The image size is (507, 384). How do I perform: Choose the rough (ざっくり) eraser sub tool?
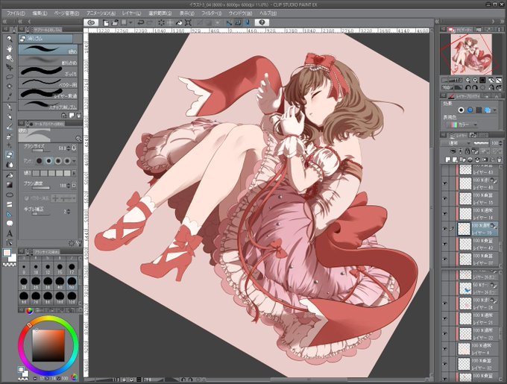coord(48,72)
